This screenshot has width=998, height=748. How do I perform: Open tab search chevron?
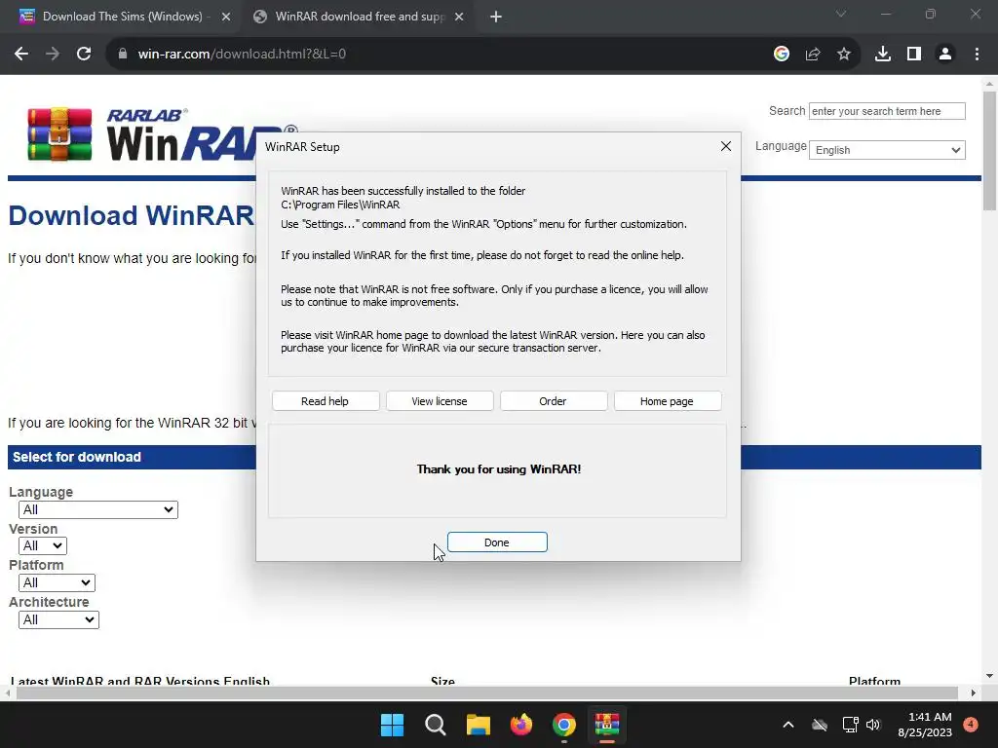841,14
